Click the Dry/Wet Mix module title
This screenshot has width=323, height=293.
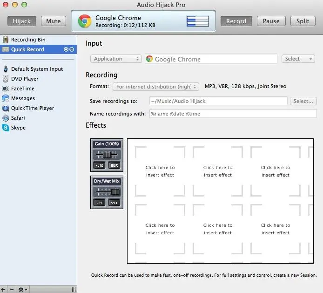(107, 181)
